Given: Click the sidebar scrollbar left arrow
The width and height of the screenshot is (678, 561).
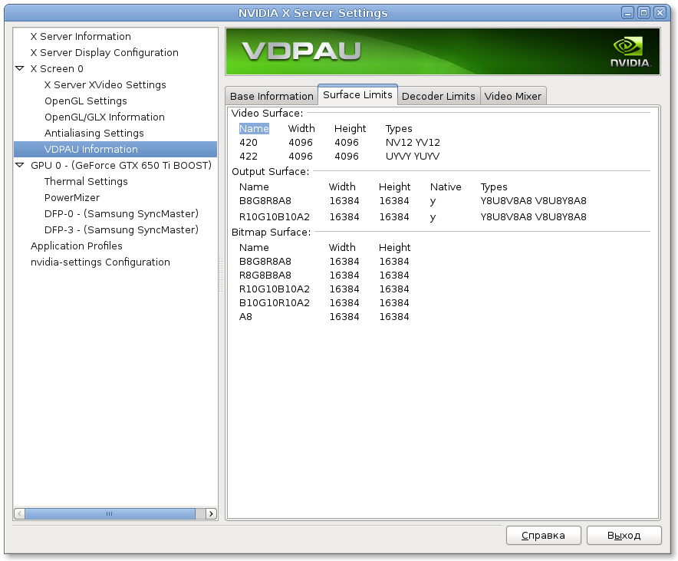Looking at the screenshot, I should (x=19, y=513).
